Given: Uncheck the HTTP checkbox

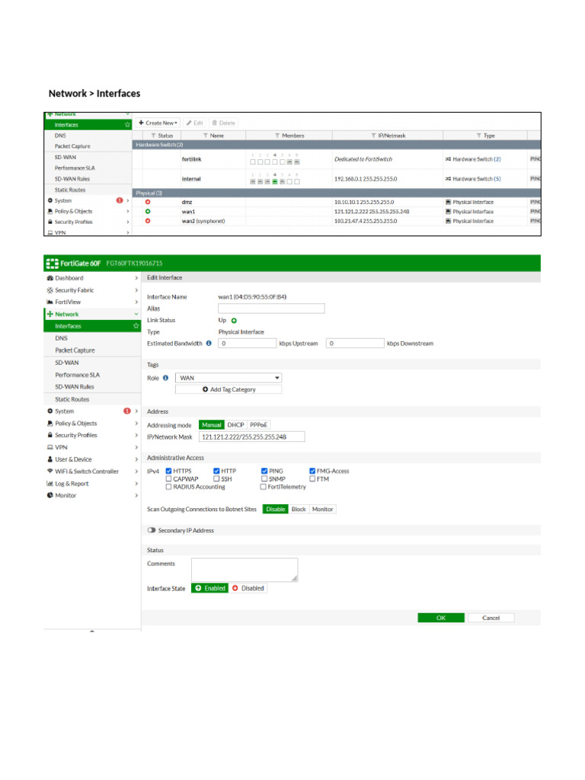Looking at the screenshot, I should [x=216, y=471].
